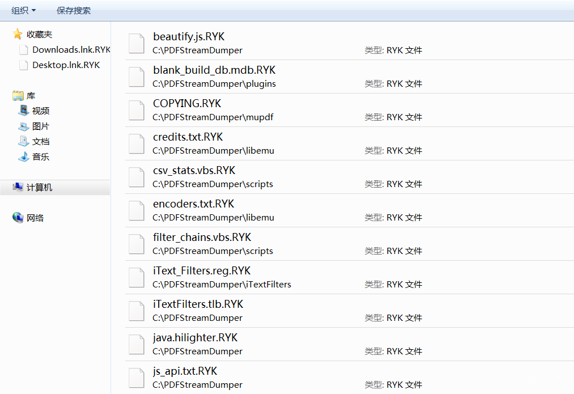Click the credits.txt.RYK file icon
This screenshot has width=574, height=394.
(137, 143)
